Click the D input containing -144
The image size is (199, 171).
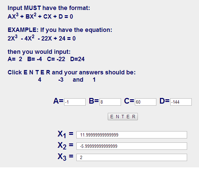tap(181, 102)
